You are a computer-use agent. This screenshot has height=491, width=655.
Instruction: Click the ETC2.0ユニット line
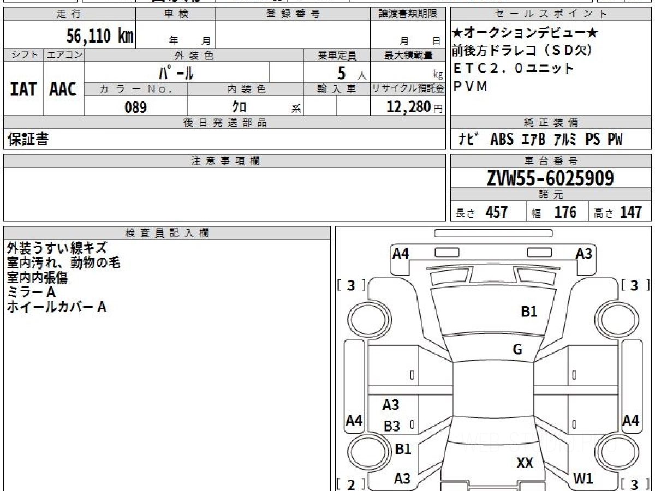(x=513, y=68)
